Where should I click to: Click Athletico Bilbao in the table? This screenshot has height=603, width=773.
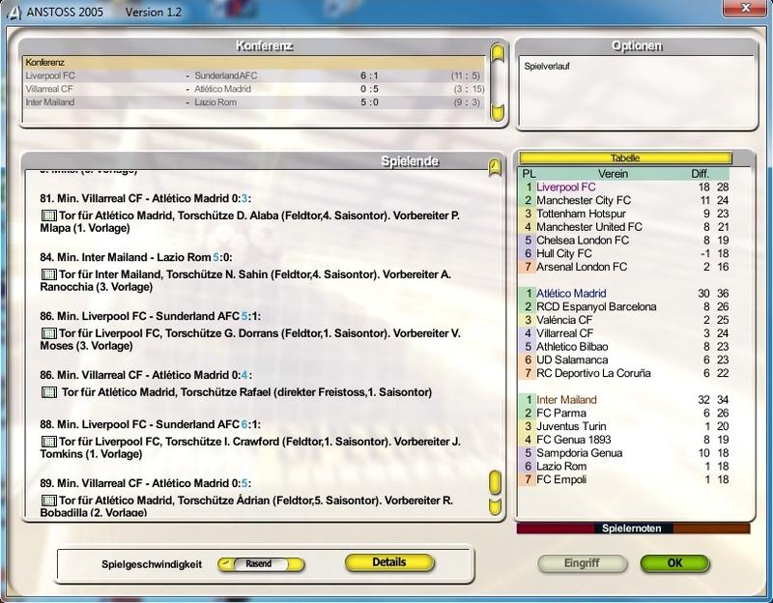coord(572,347)
